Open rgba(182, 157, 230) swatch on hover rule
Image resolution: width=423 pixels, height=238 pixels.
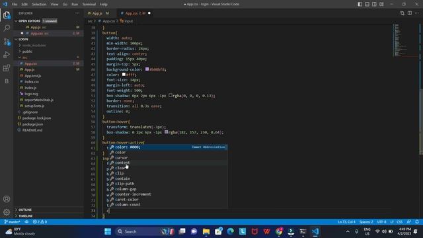click(166, 132)
